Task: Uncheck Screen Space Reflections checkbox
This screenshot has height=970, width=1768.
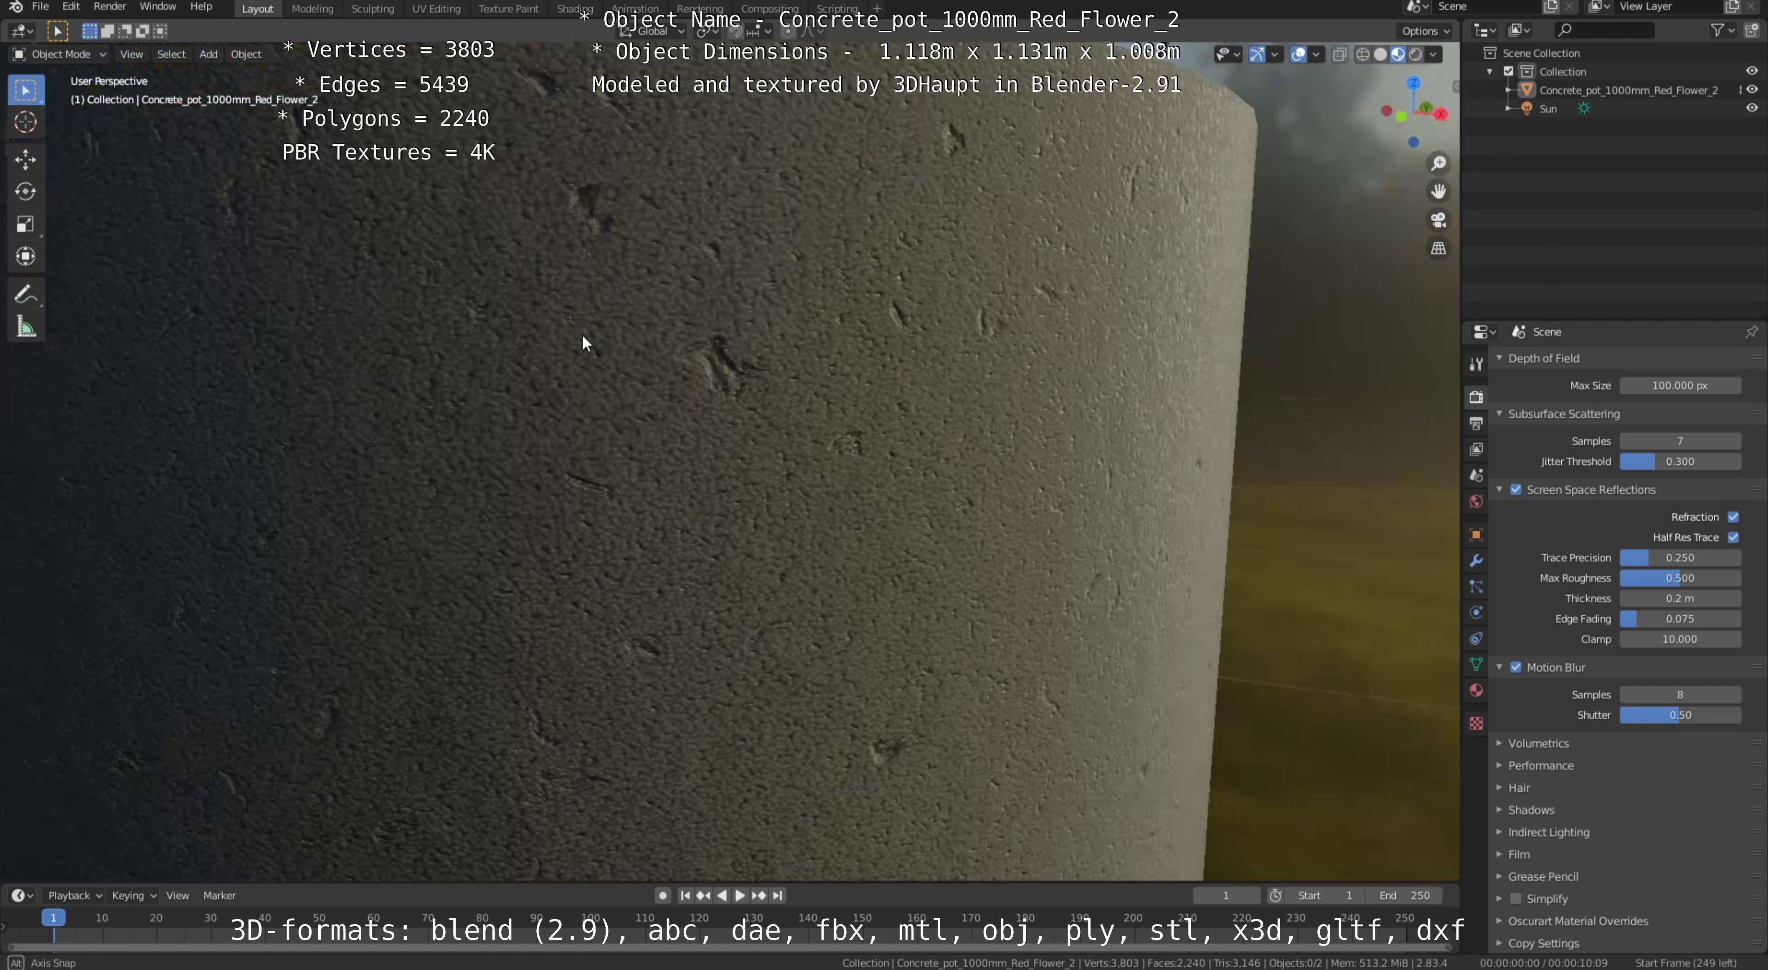Action: 1516,490
